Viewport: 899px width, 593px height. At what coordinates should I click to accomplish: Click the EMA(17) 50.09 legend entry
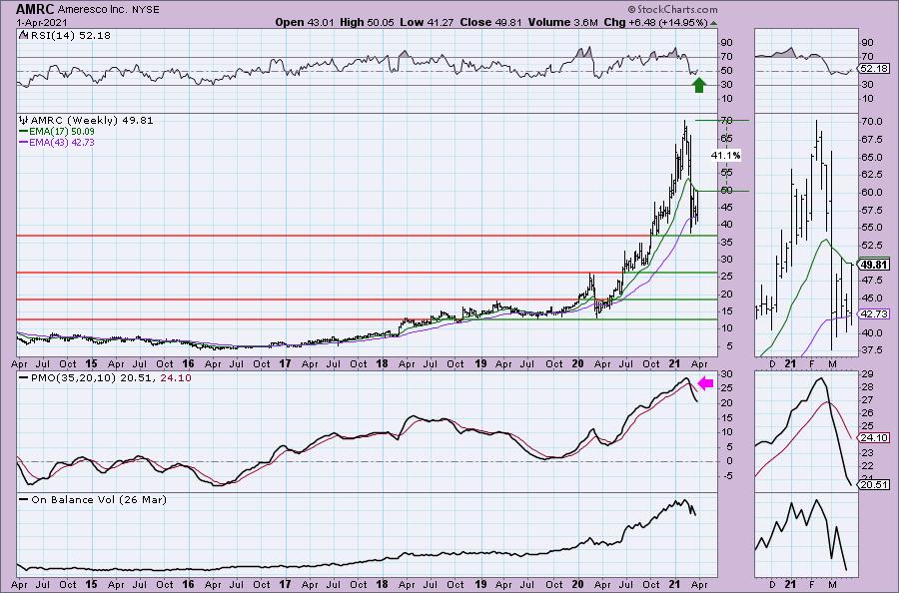(57, 131)
